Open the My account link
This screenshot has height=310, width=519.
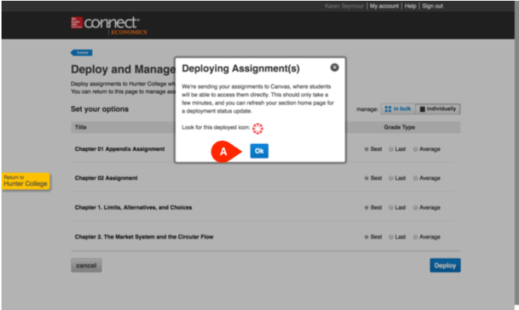pyautogui.click(x=384, y=6)
